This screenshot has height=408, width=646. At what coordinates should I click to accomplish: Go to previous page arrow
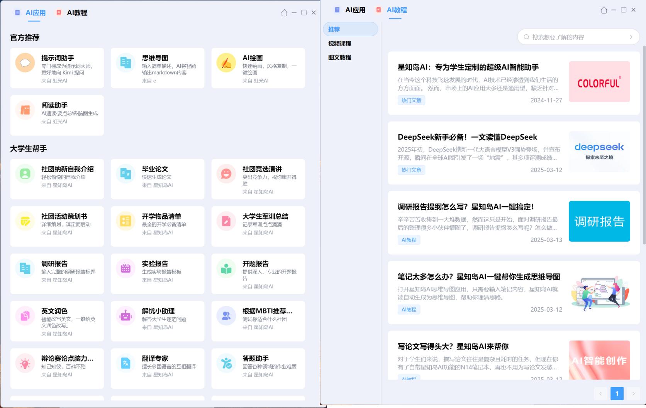click(x=600, y=393)
